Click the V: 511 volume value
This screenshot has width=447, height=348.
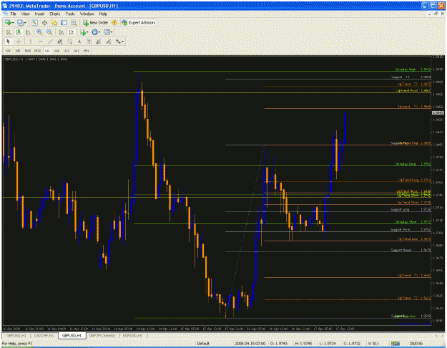[373, 344]
